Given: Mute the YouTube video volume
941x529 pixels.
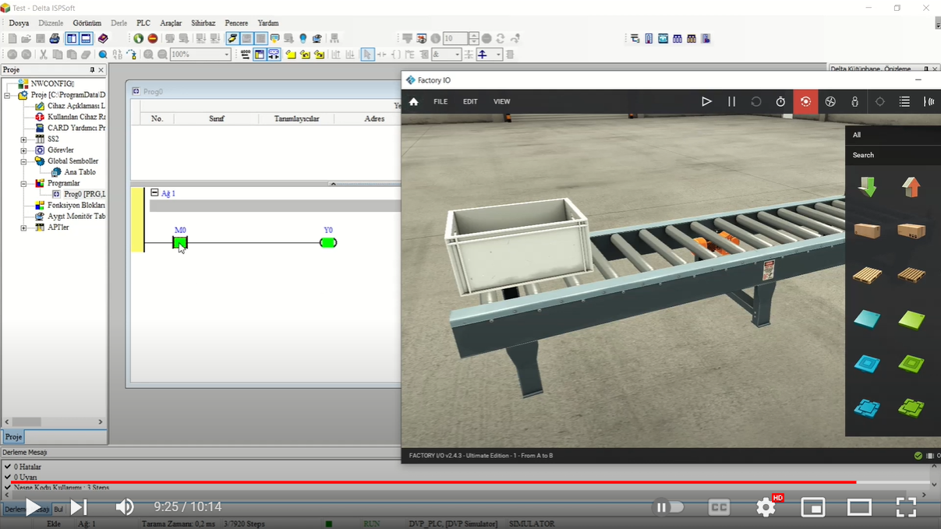Looking at the screenshot, I should pyautogui.click(x=124, y=507).
